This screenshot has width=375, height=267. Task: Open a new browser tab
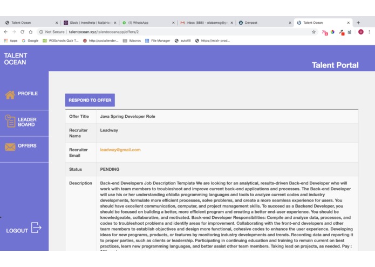[x=358, y=23]
